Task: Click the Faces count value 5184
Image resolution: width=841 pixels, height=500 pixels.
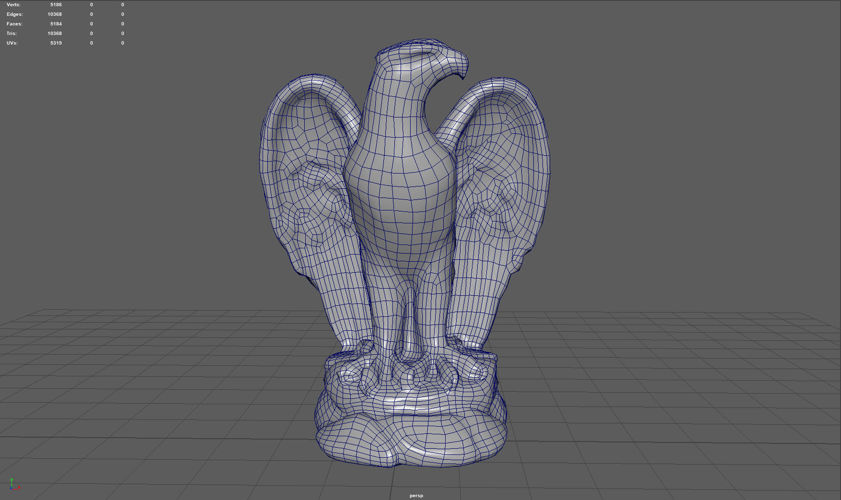Action: point(56,24)
